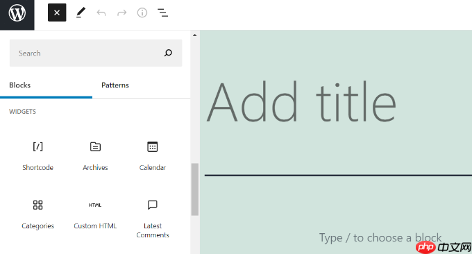Click the WordPress logo
Screen dimensions: 472x254
pos(17,14)
